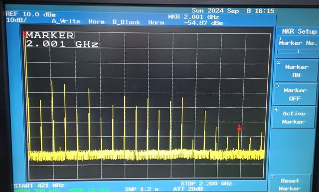Click the red reference indicator at graph top-left
Screen dimensions: 319x192
pos(24,34)
